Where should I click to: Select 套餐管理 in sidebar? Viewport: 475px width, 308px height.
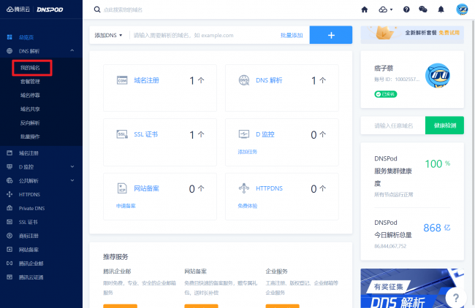click(30, 82)
